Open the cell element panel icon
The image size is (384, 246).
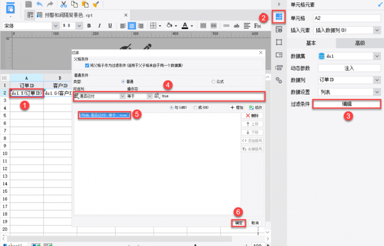click(x=279, y=17)
